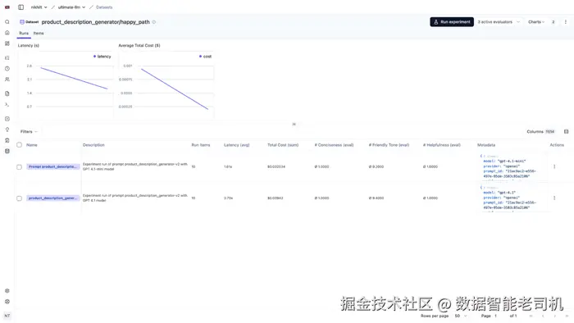Screen dimensions: 574x323
Task: Open Settings gear icon in sidebar
Action: tap(7, 291)
